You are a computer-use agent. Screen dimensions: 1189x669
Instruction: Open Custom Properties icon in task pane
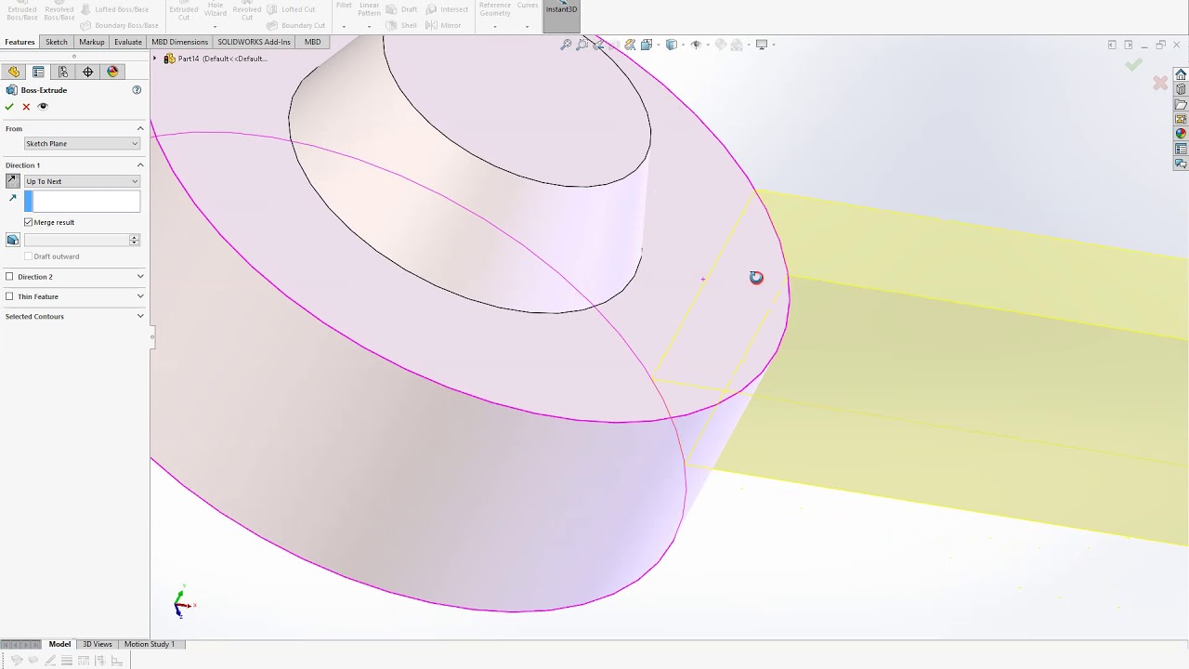pos(1181,149)
